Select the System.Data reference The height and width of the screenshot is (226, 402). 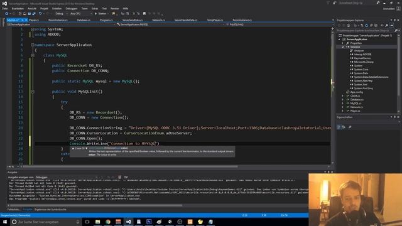(361, 73)
